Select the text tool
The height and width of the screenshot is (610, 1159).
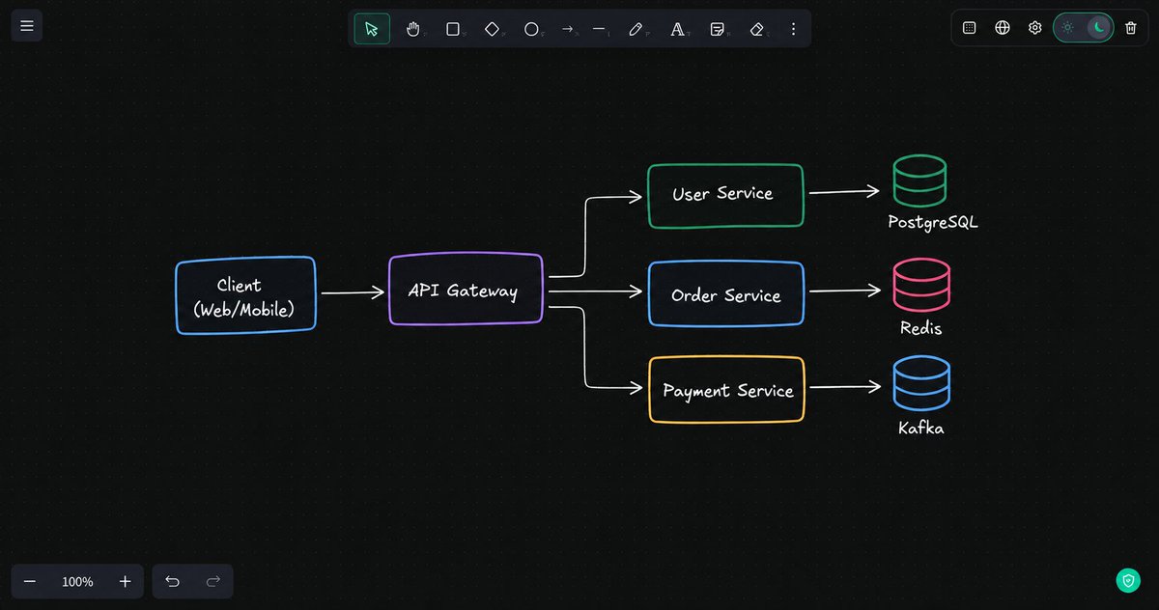tap(677, 29)
